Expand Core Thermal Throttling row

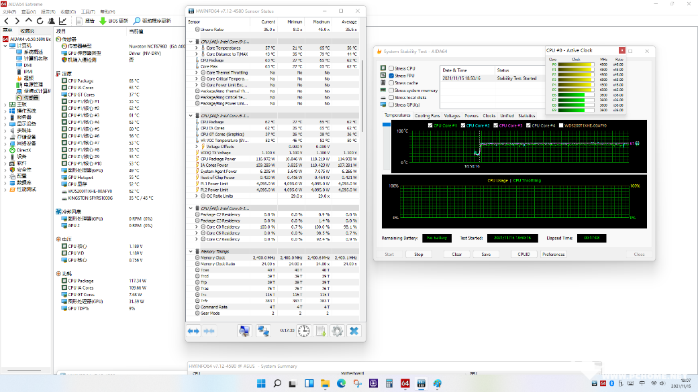(x=197, y=72)
